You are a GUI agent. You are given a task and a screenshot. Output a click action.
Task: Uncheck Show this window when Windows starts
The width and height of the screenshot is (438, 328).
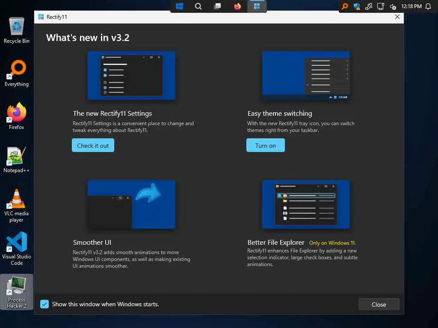click(44, 304)
